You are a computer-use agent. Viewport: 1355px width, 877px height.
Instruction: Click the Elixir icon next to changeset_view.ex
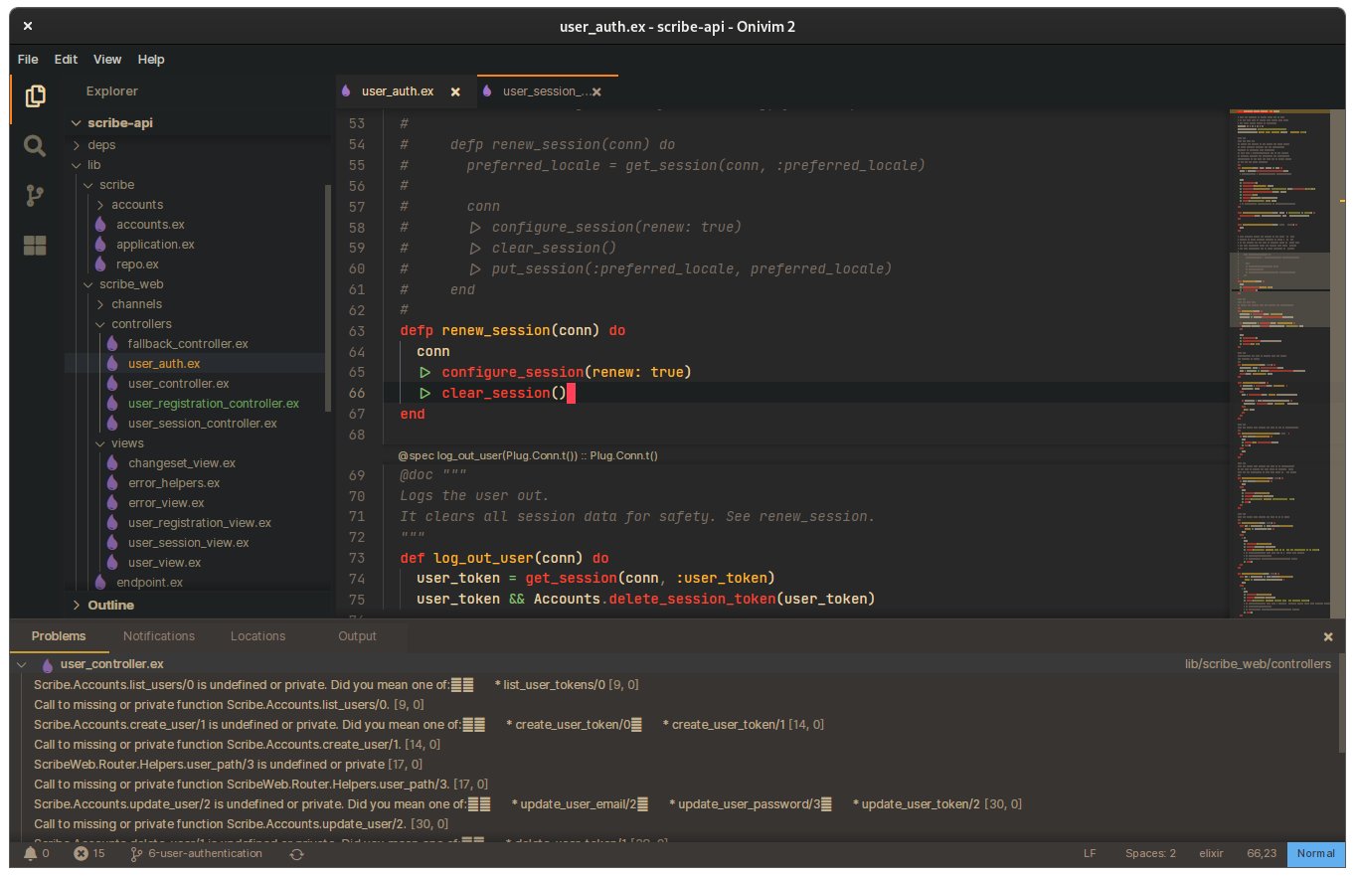click(x=111, y=463)
